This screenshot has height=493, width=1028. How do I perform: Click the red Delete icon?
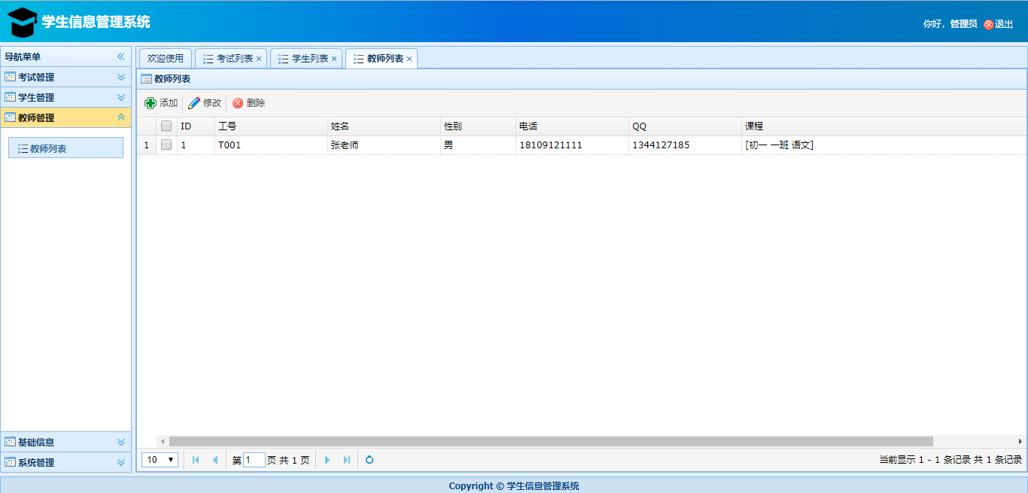pyautogui.click(x=238, y=103)
